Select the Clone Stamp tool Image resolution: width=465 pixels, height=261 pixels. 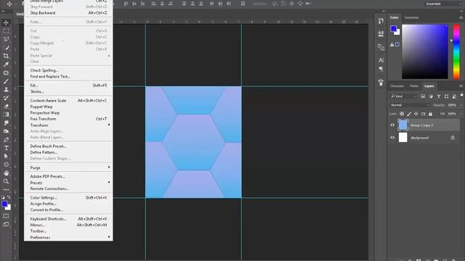pyautogui.click(x=6, y=89)
